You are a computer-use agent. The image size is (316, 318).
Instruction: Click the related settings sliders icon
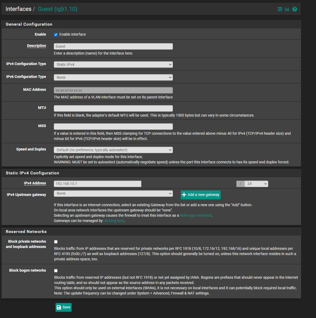[280, 9]
